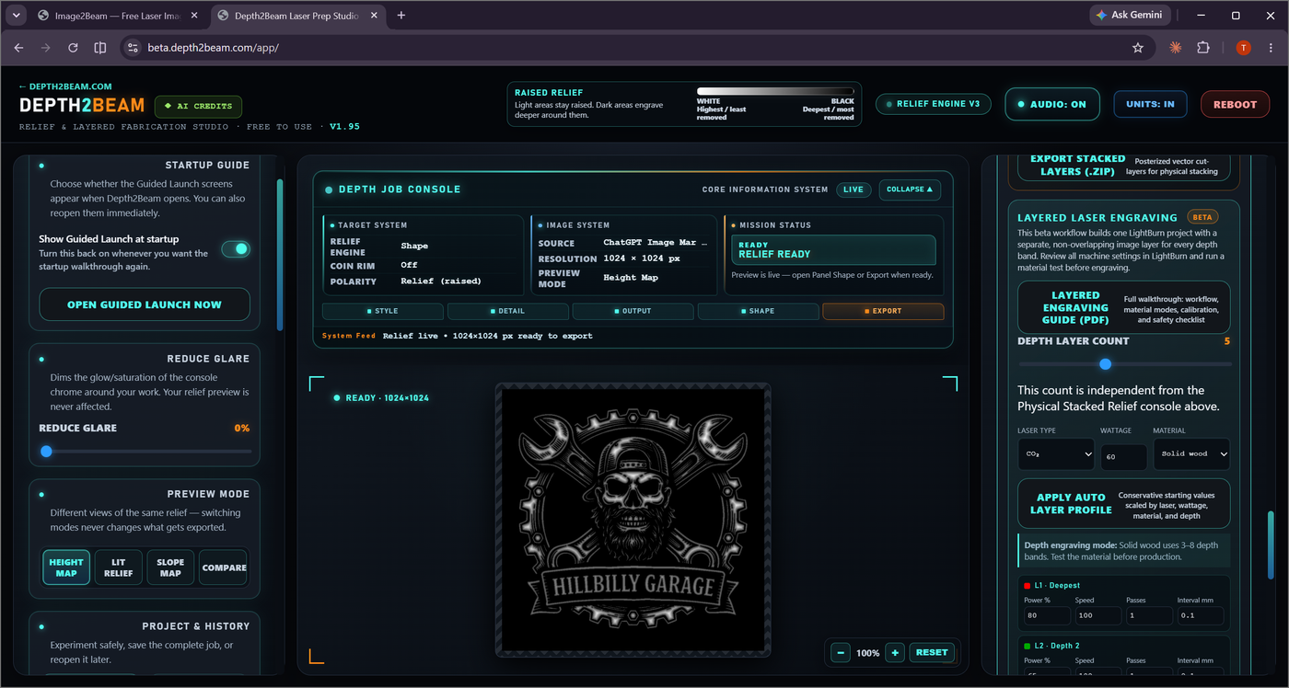View site information icon in address bar
Viewport: 1289px width, 688px height.
click(133, 48)
